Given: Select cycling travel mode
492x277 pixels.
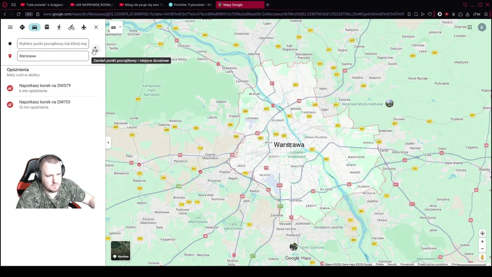Looking at the screenshot, I should [x=71, y=27].
